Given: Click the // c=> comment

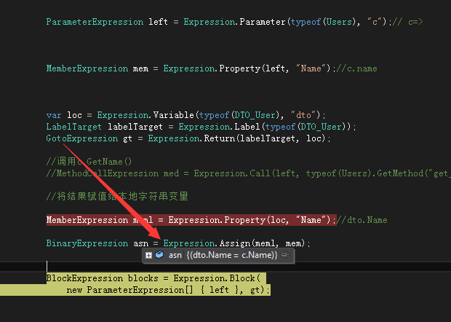Looking at the screenshot, I should tap(408, 22).
